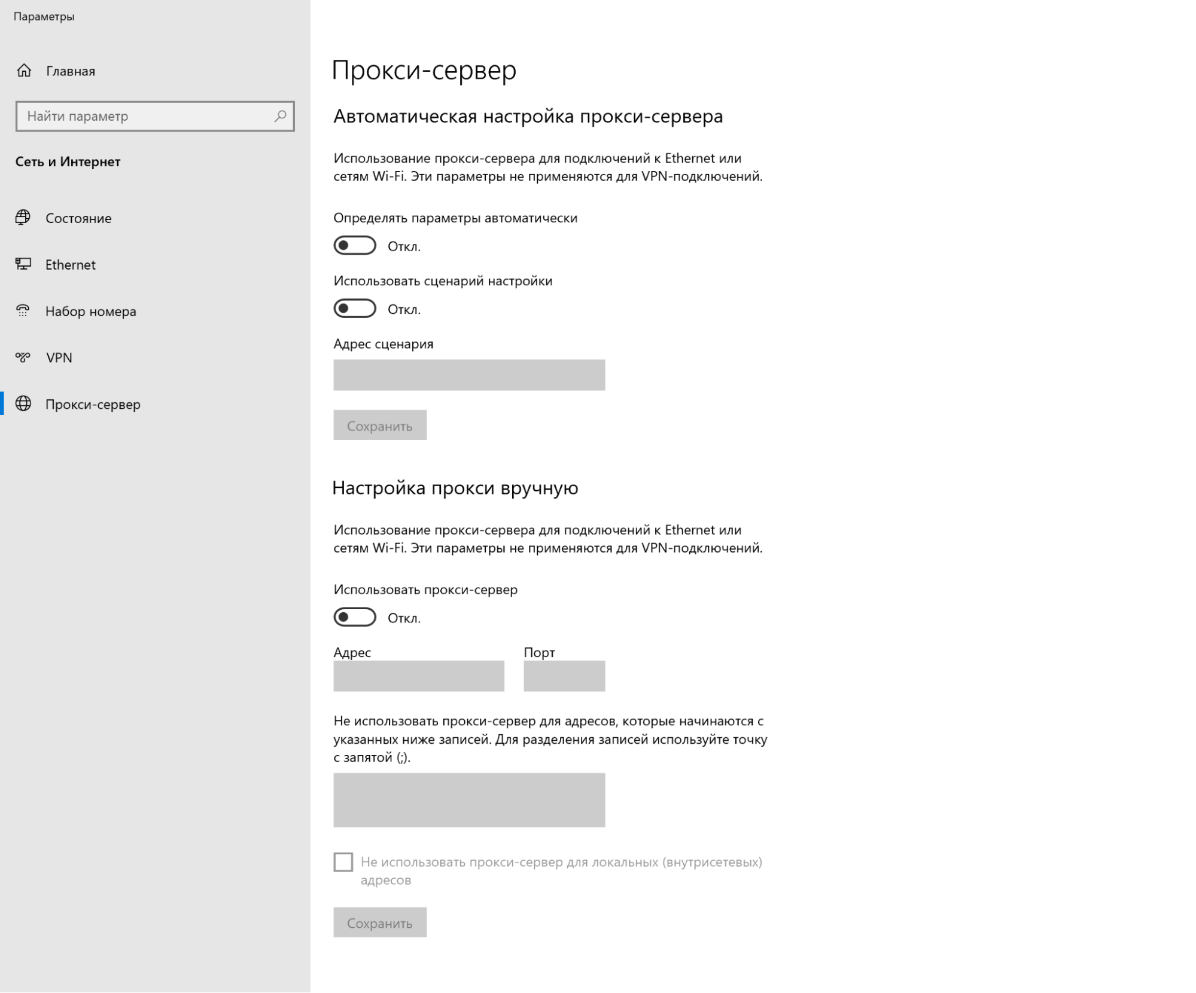Click the Порт input field
The width and height of the screenshot is (1196, 993).
click(x=564, y=676)
